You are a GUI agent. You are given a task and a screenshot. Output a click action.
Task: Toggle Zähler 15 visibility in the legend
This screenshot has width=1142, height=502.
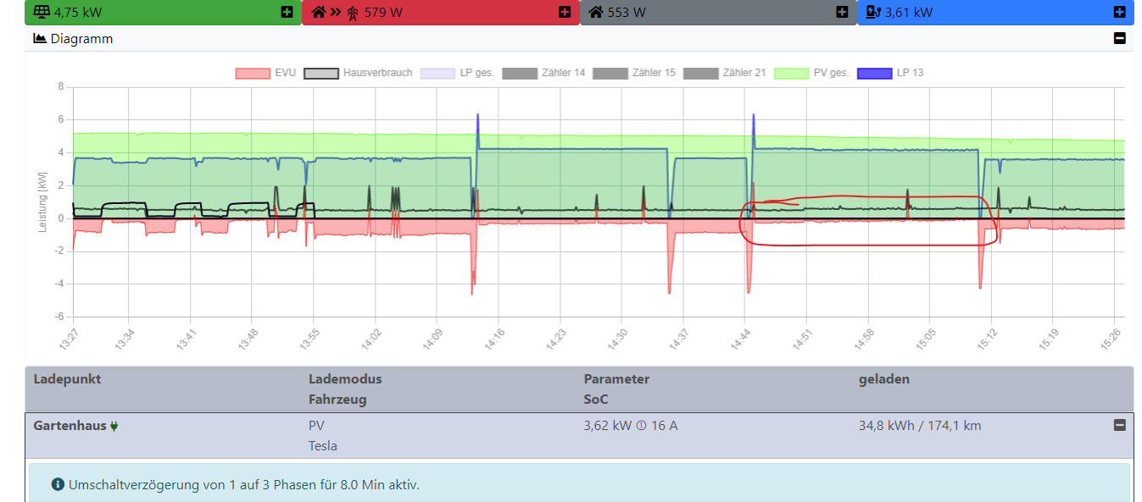click(x=634, y=73)
